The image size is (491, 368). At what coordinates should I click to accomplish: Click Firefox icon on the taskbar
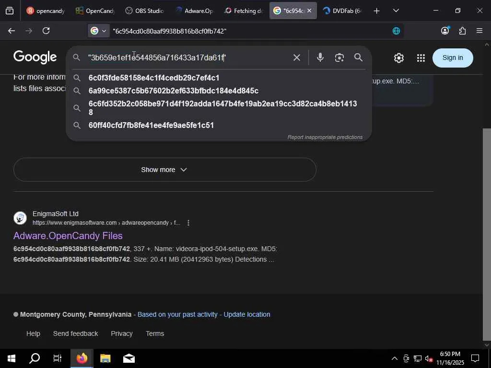click(x=82, y=358)
